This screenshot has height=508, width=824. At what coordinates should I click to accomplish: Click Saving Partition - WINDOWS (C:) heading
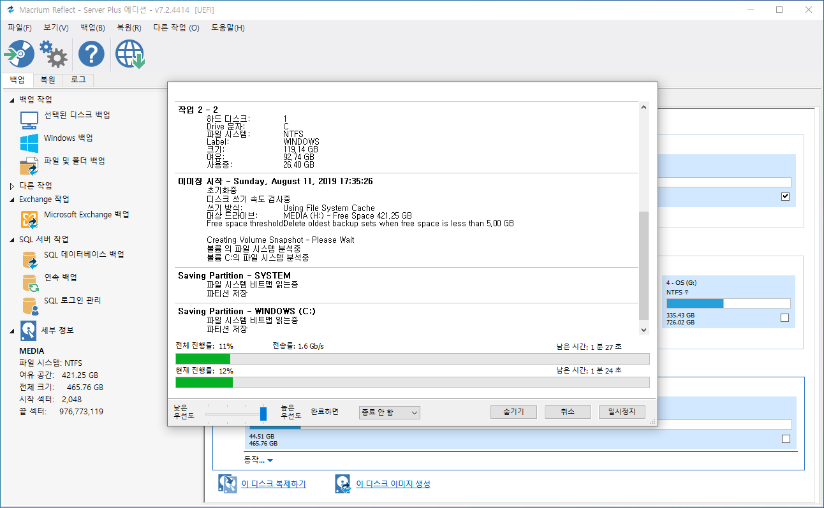(247, 312)
